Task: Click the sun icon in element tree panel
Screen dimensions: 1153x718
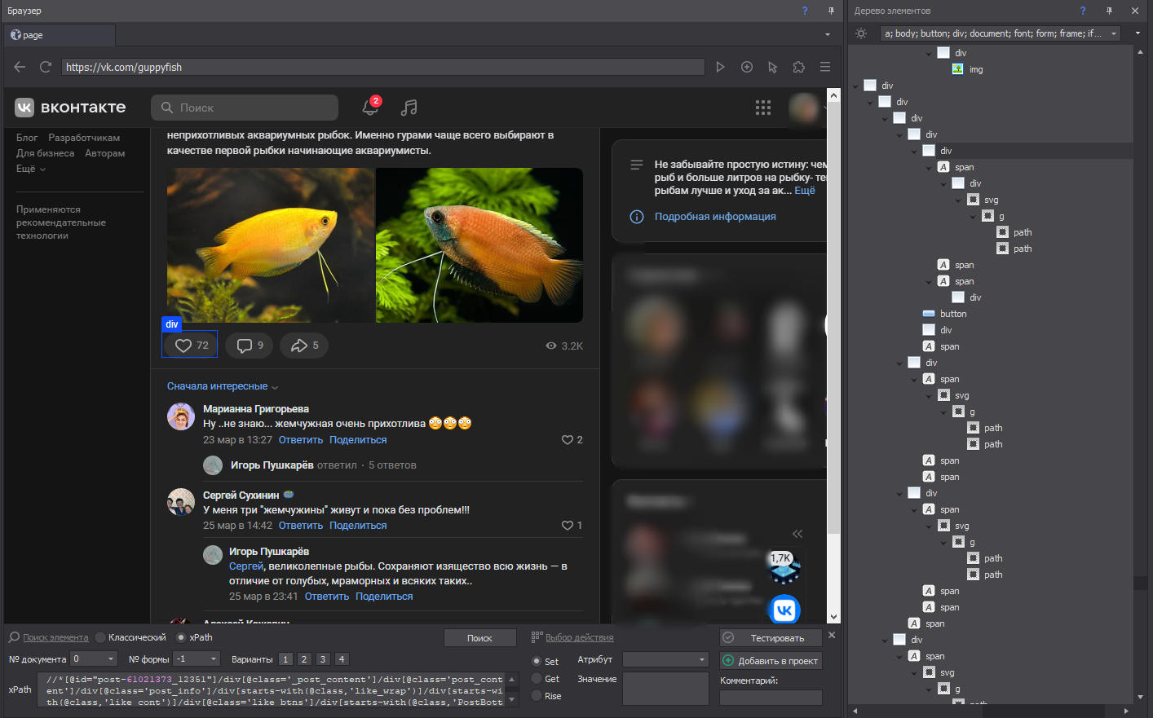Action: [861, 33]
